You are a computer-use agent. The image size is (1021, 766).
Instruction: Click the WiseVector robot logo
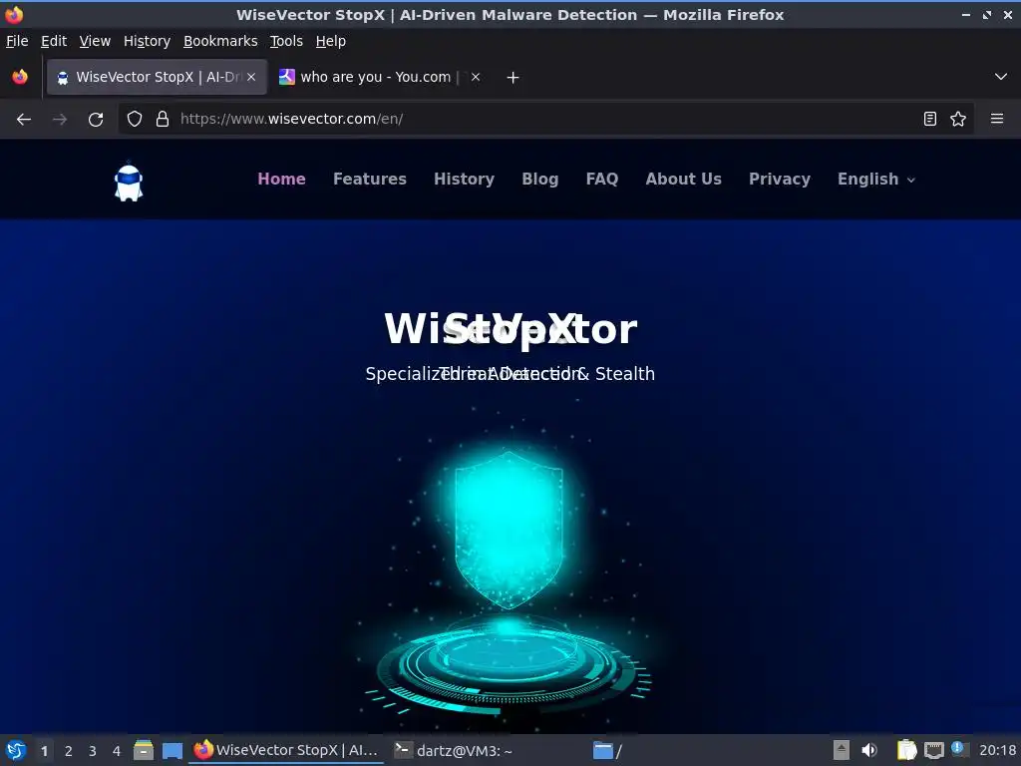pos(129,182)
